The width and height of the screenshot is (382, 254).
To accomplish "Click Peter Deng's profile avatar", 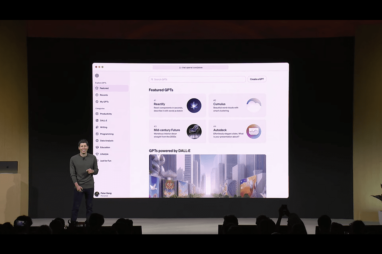I will [x=97, y=194].
